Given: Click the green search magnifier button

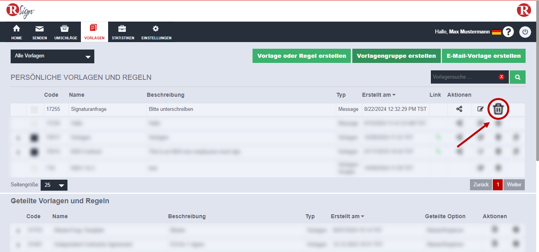Looking at the screenshot, I should tap(517, 77).
